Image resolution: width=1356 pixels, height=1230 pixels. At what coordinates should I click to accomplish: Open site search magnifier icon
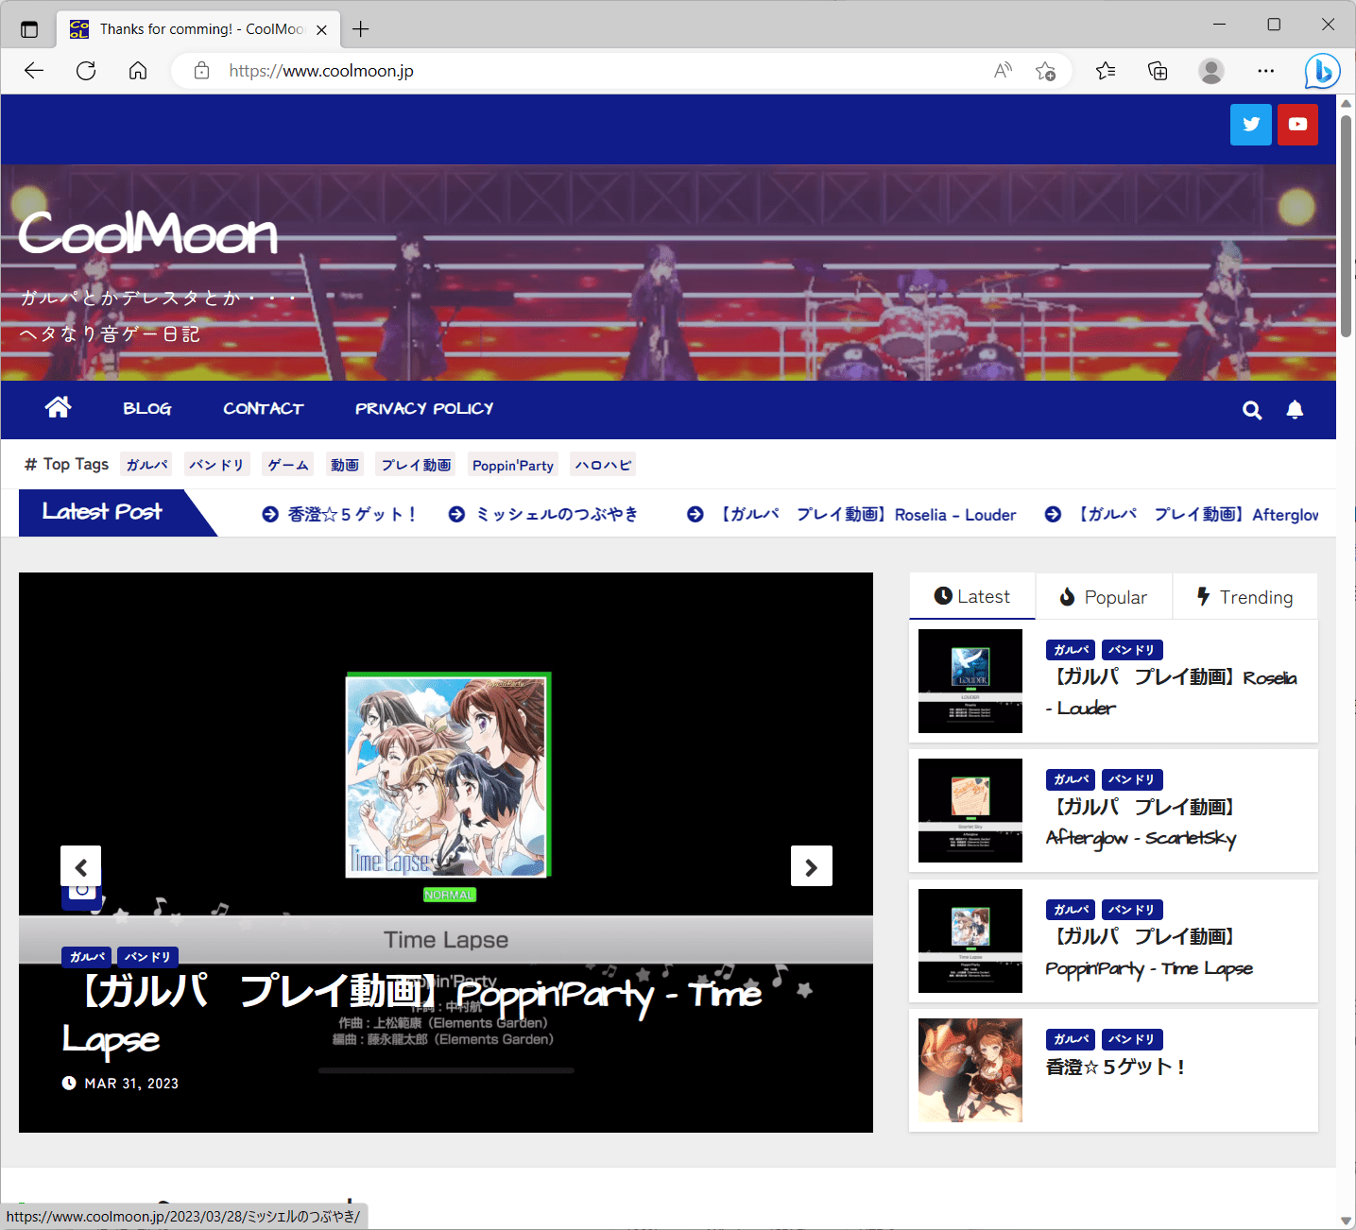coord(1252,410)
